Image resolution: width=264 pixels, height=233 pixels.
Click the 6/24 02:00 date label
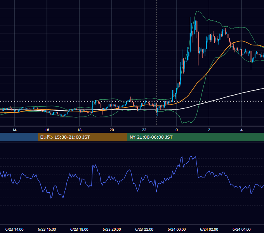tap(209, 229)
